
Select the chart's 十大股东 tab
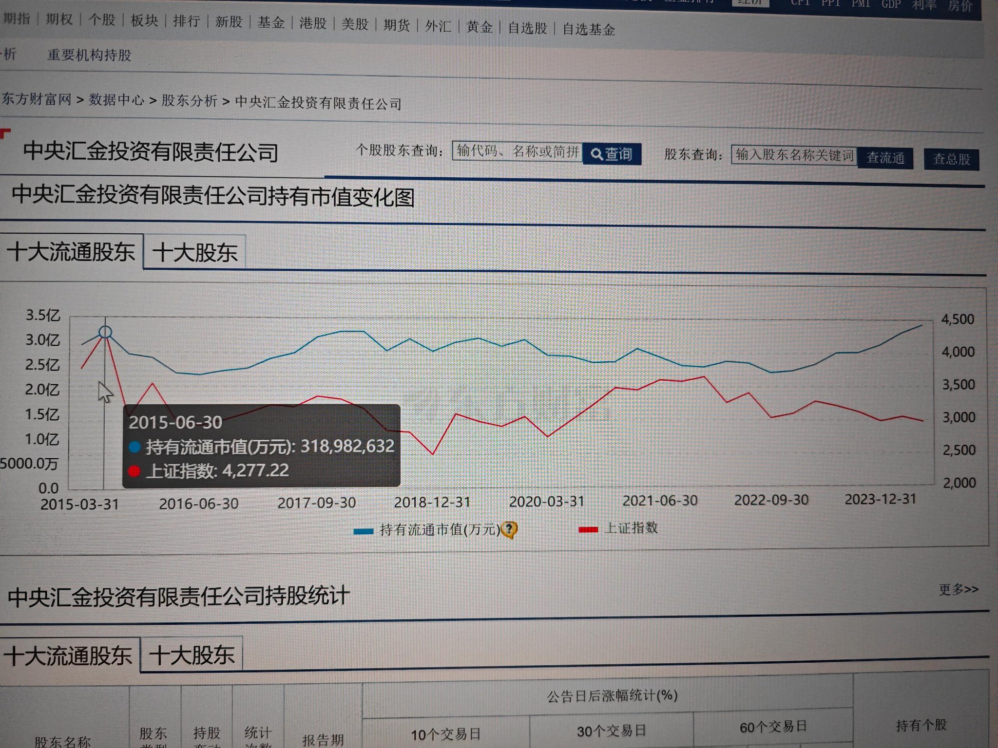click(x=195, y=253)
